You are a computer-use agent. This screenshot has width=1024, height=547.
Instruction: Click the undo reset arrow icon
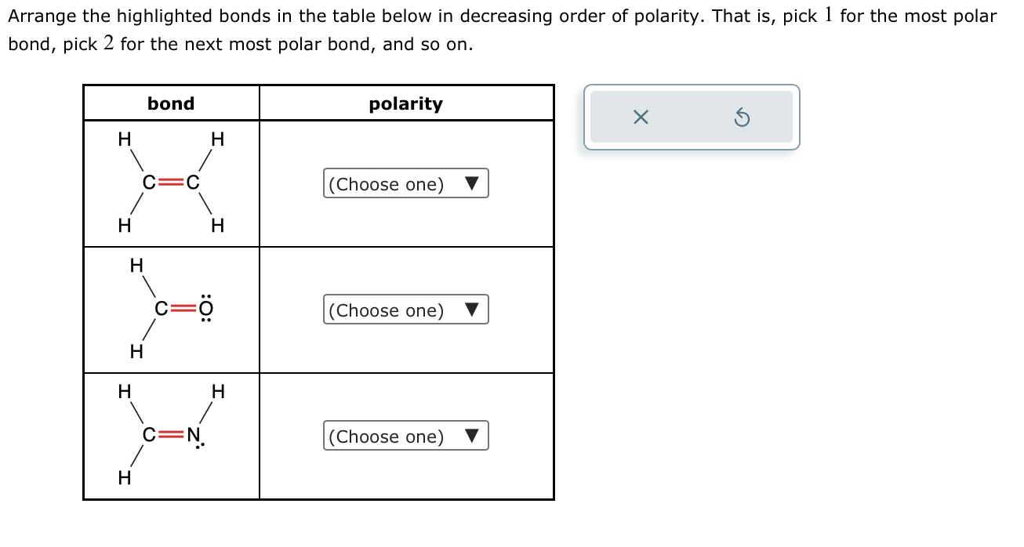pyautogui.click(x=742, y=118)
